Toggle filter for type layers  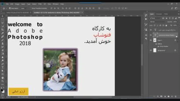170,18
